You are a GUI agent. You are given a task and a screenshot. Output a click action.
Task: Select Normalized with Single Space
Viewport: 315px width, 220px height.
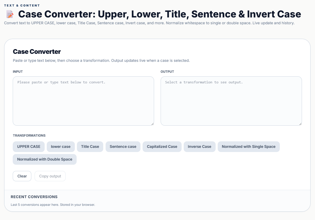click(x=248, y=147)
